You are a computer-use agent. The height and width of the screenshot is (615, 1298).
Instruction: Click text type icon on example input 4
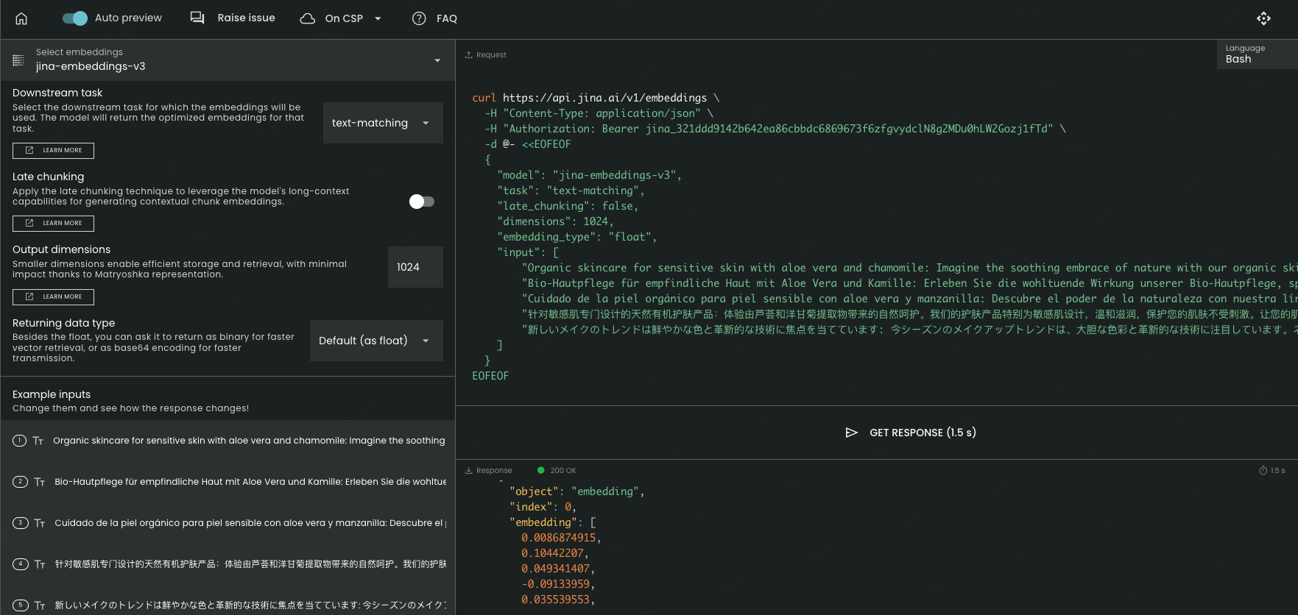pos(40,564)
